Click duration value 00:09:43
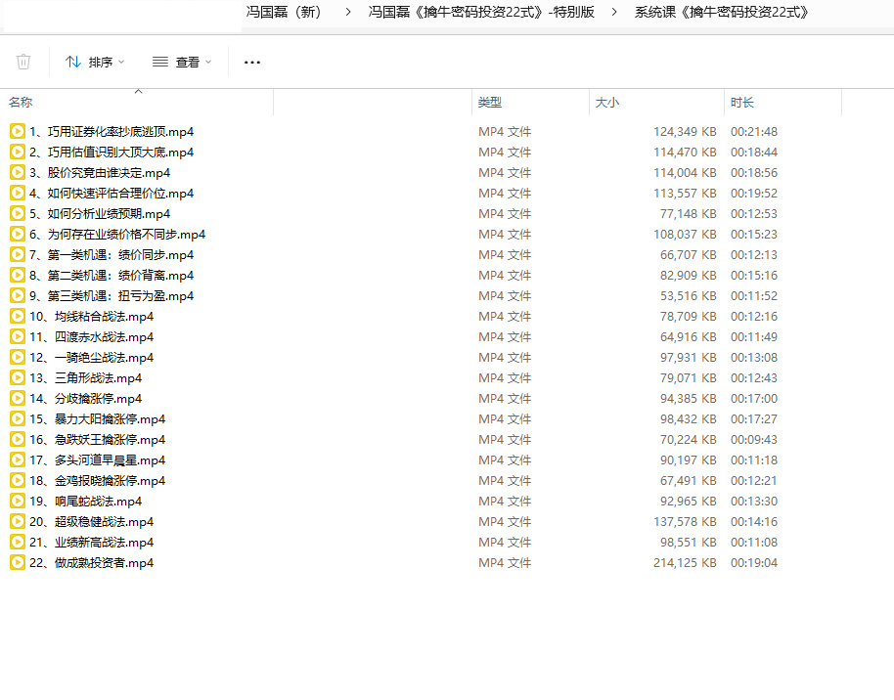The width and height of the screenshot is (894, 700). pos(754,440)
